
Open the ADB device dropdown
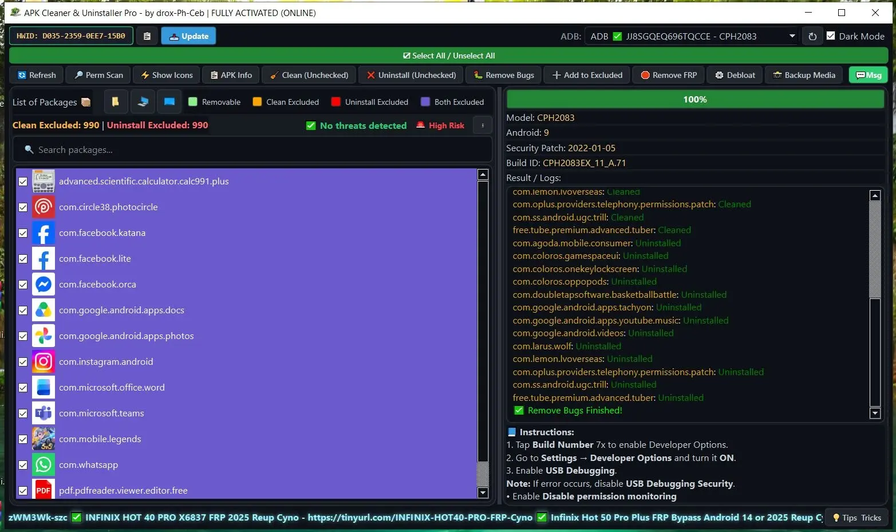[692, 36]
